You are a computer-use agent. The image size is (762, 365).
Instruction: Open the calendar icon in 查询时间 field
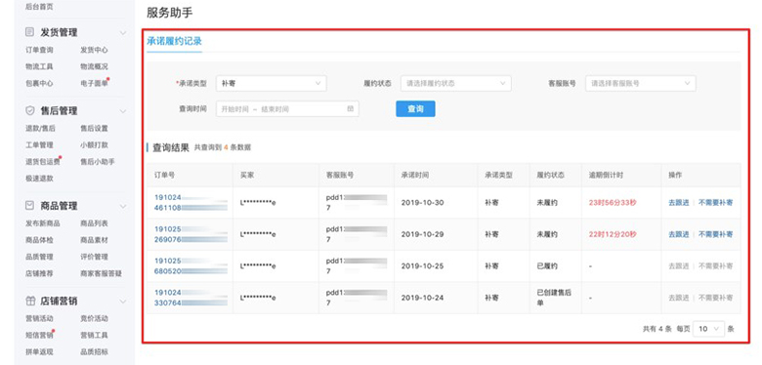tap(350, 108)
